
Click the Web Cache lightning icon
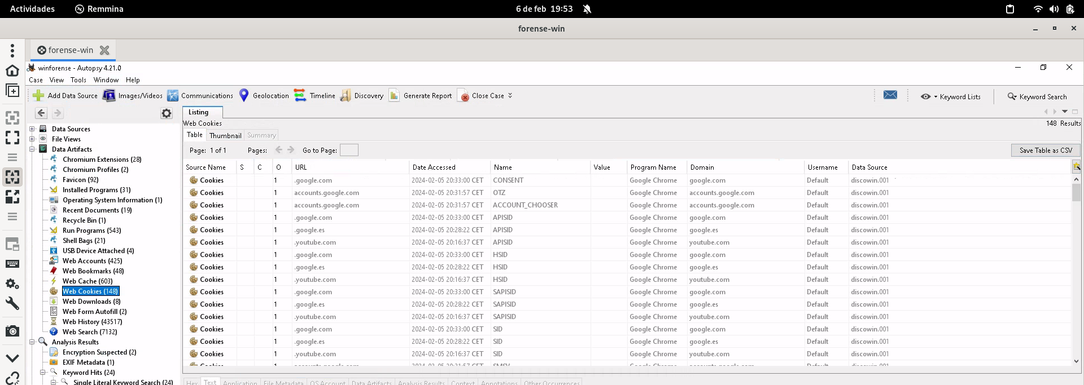tap(54, 281)
